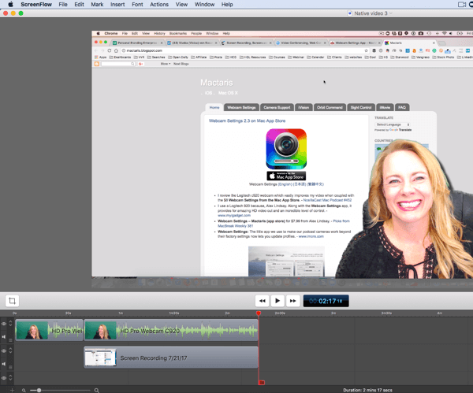The width and height of the screenshot is (473, 393).
Task: Select the second HD Pro Webcam C920 clip
Action: click(171, 330)
